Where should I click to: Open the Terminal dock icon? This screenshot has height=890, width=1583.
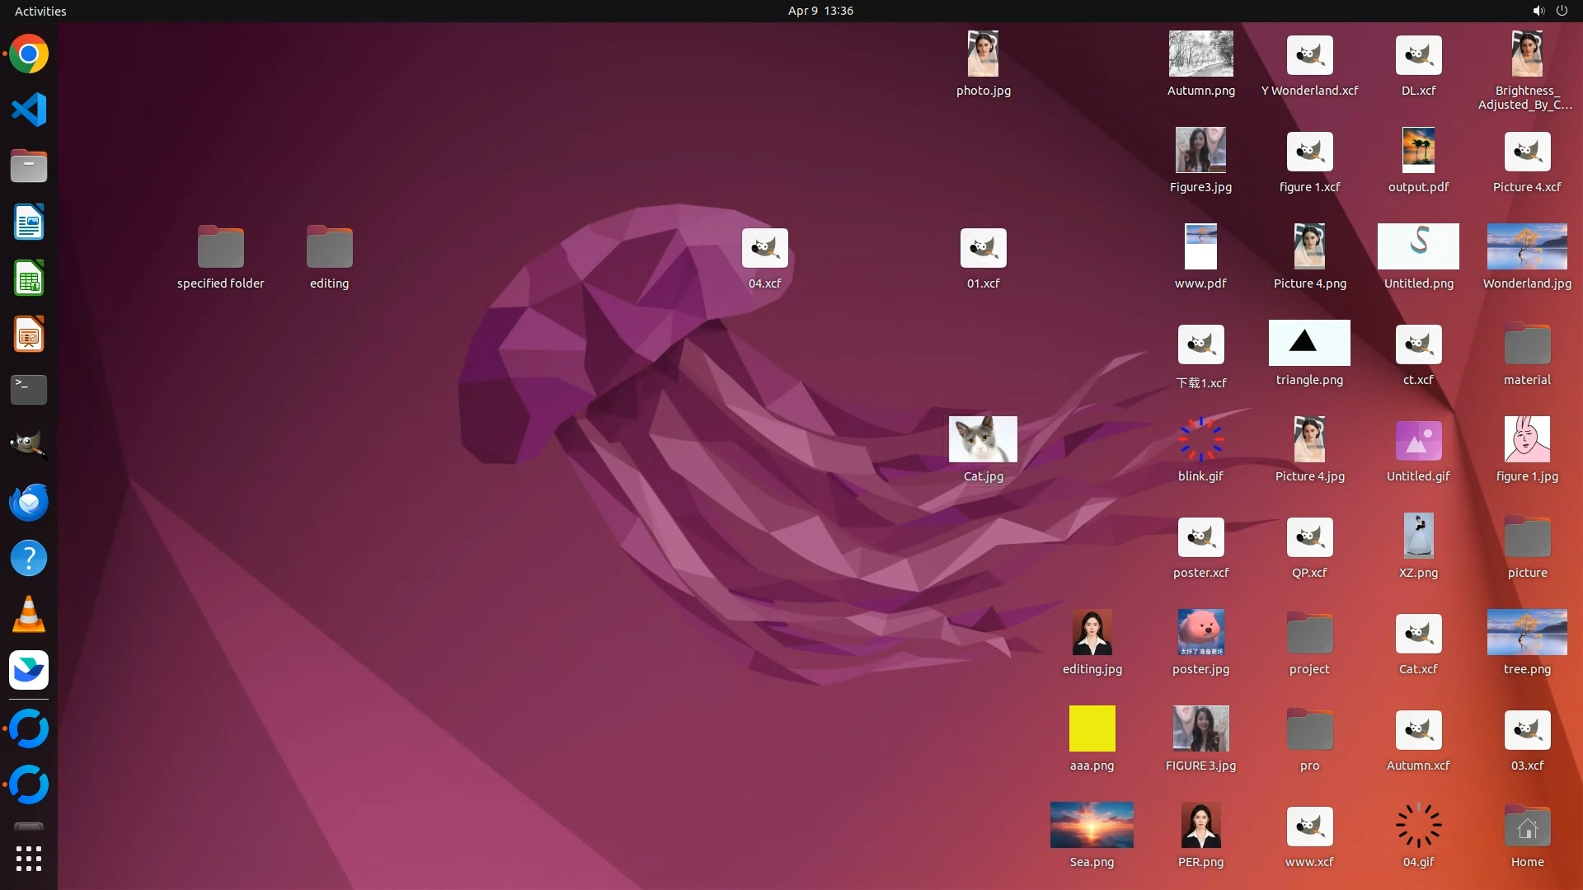(29, 390)
